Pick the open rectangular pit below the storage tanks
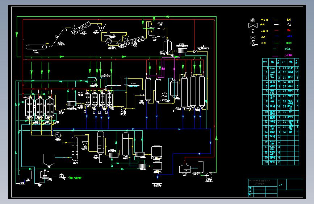The height and width of the screenshot is (204, 314). [x=157, y=180]
